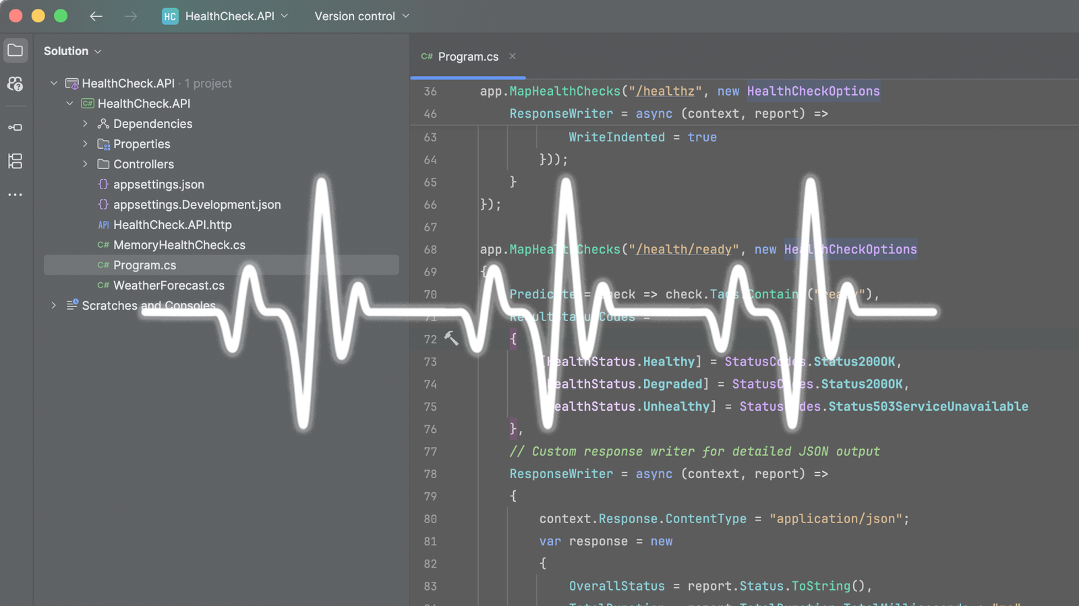The height and width of the screenshot is (606, 1079).
Task: Click the forward navigation arrow
Action: 131,16
